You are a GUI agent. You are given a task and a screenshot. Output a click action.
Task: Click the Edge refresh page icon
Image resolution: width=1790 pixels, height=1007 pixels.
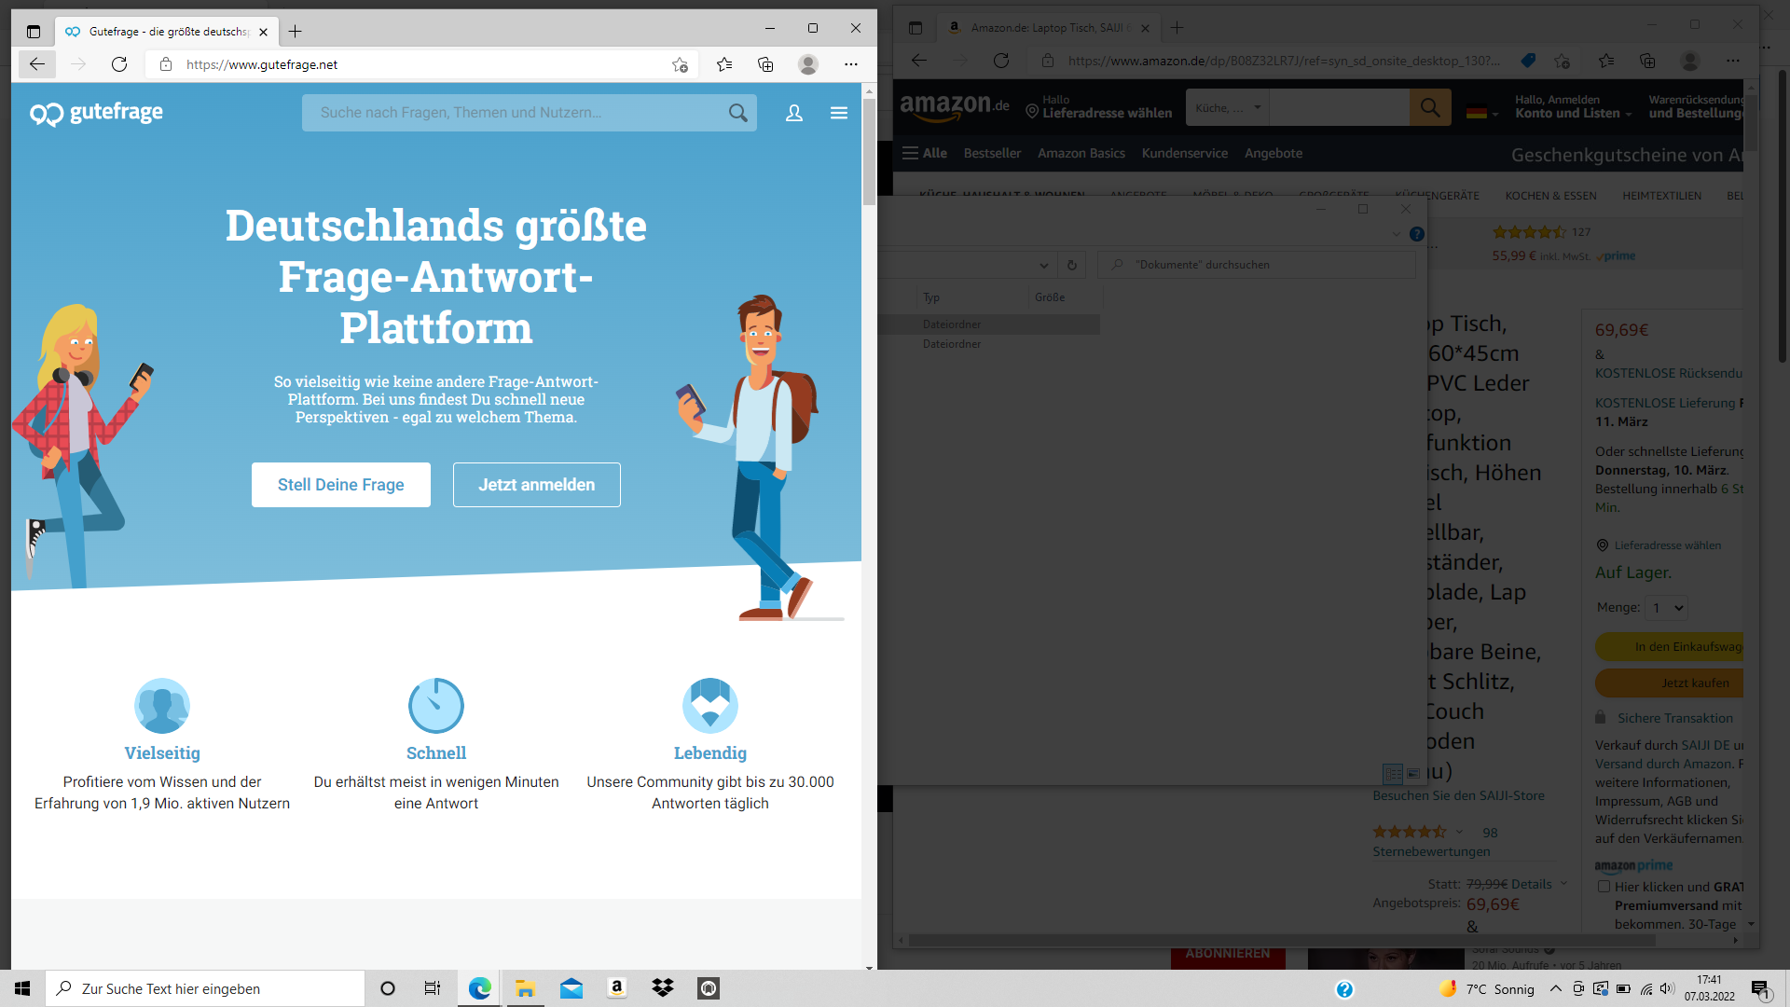[x=119, y=64]
